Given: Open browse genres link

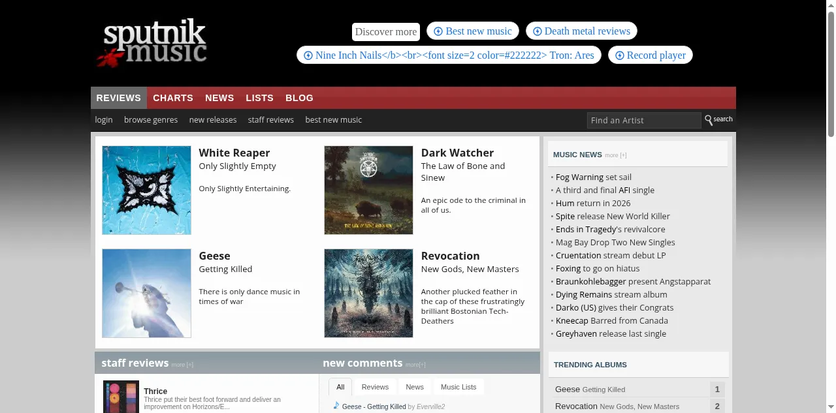Looking at the screenshot, I should (x=151, y=120).
